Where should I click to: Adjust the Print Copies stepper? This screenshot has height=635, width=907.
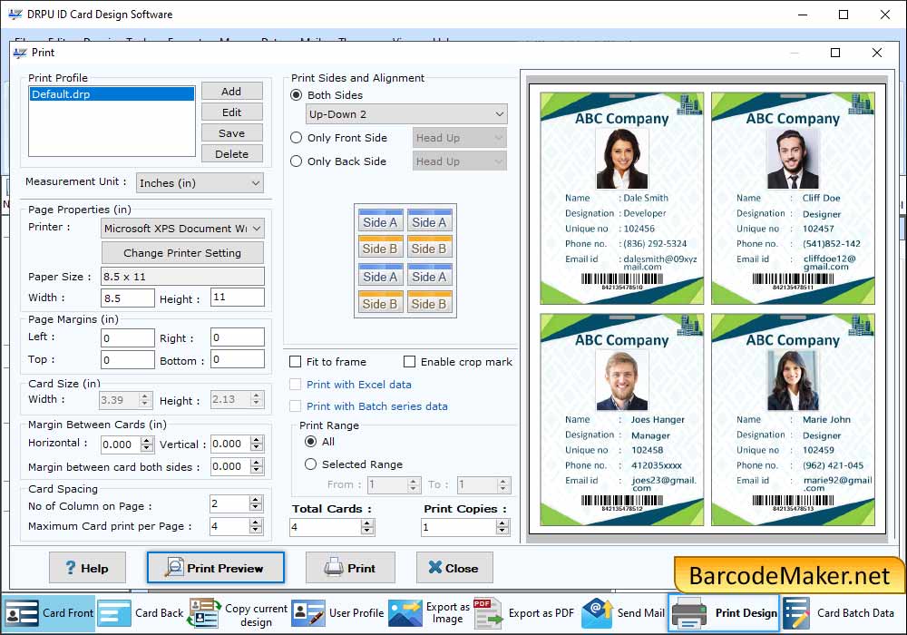point(502,527)
